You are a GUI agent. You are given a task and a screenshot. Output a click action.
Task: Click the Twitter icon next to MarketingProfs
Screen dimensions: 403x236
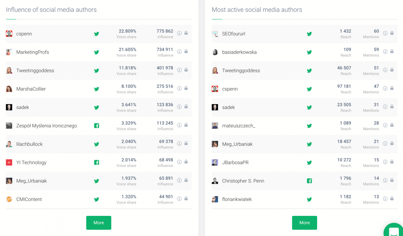(x=97, y=52)
